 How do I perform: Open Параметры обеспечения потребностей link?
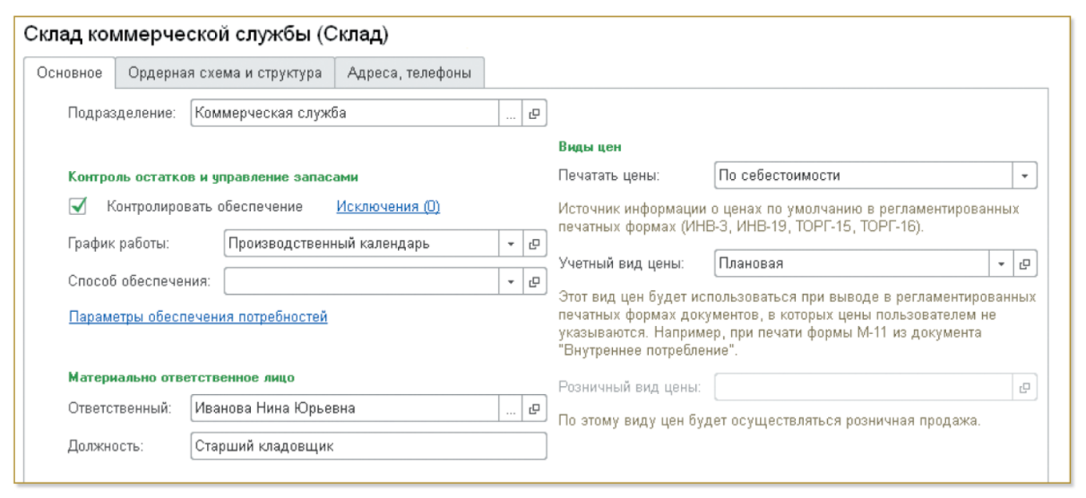tap(198, 317)
